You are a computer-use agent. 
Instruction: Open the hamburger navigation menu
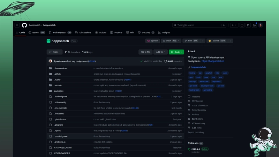click(17, 25)
